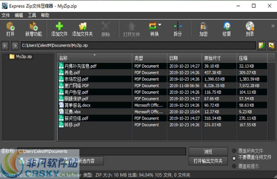Click the date 2019-10-23 15:04 cell
This screenshot has height=179, width=277.
click(185, 112)
